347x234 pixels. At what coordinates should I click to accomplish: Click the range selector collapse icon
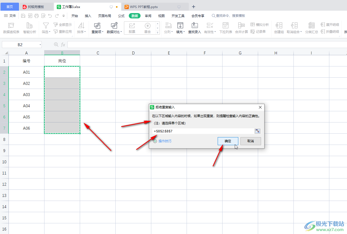click(x=257, y=131)
